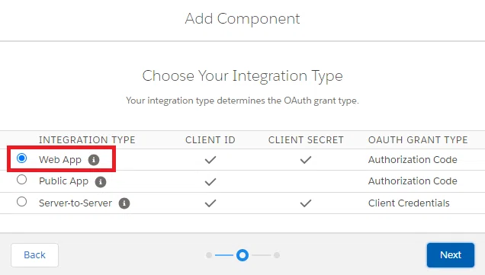This screenshot has width=485, height=275.
Task: Click the Server-to-Server label text
Action: [x=75, y=203]
